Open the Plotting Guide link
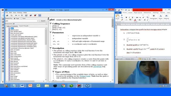Image resolution: width=171 pixels, height=96 pixels. [85, 76]
